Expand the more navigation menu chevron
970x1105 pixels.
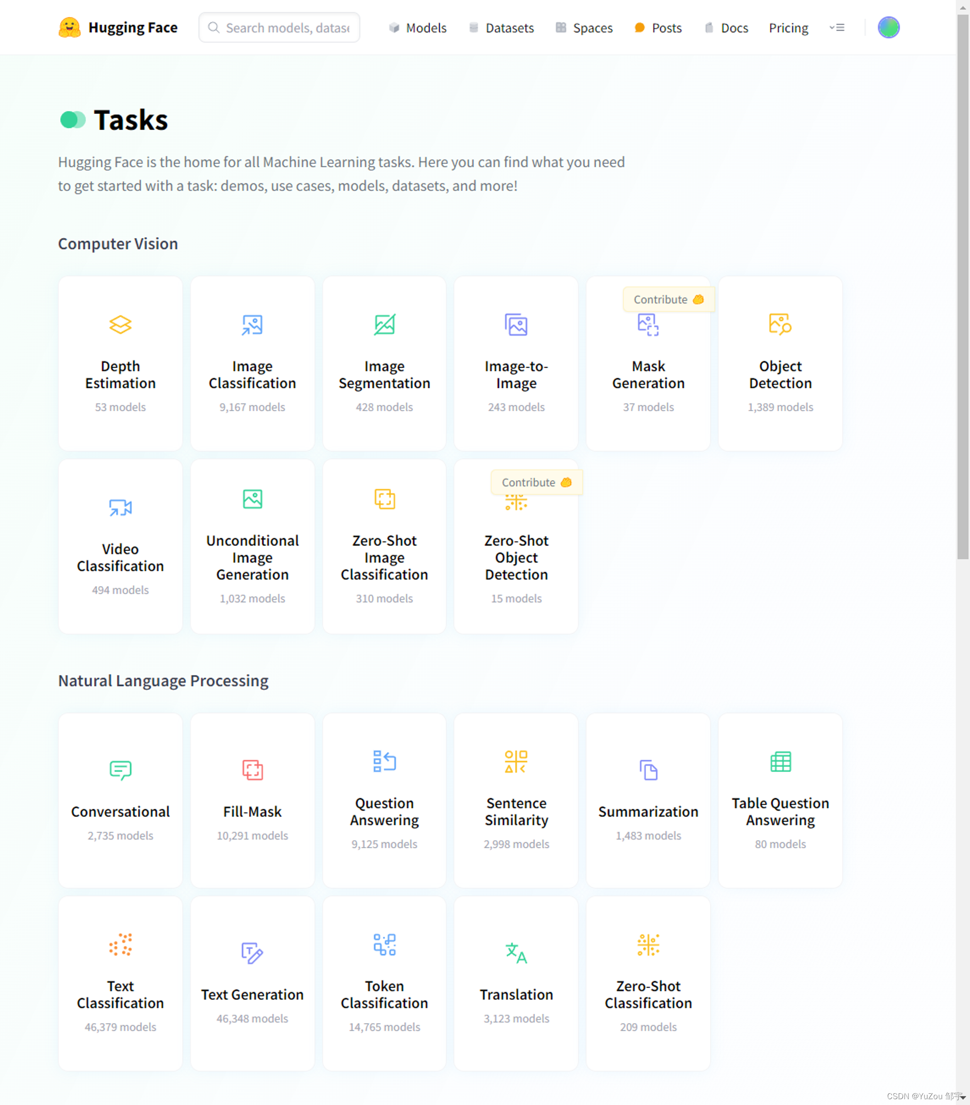[837, 28]
